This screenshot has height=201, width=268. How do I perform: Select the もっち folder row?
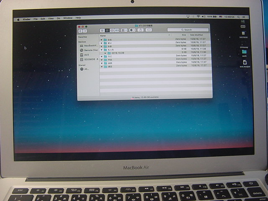coord(155,49)
